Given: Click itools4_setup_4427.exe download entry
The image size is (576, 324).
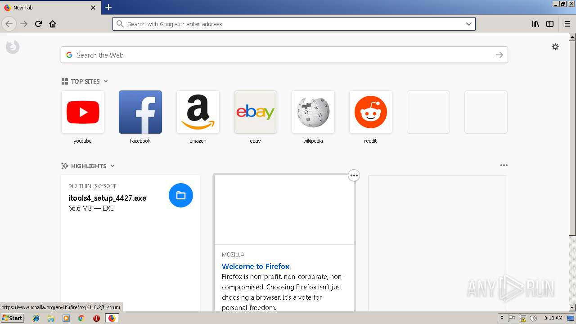Looking at the screenshot, I should click(x=107, y=198).
